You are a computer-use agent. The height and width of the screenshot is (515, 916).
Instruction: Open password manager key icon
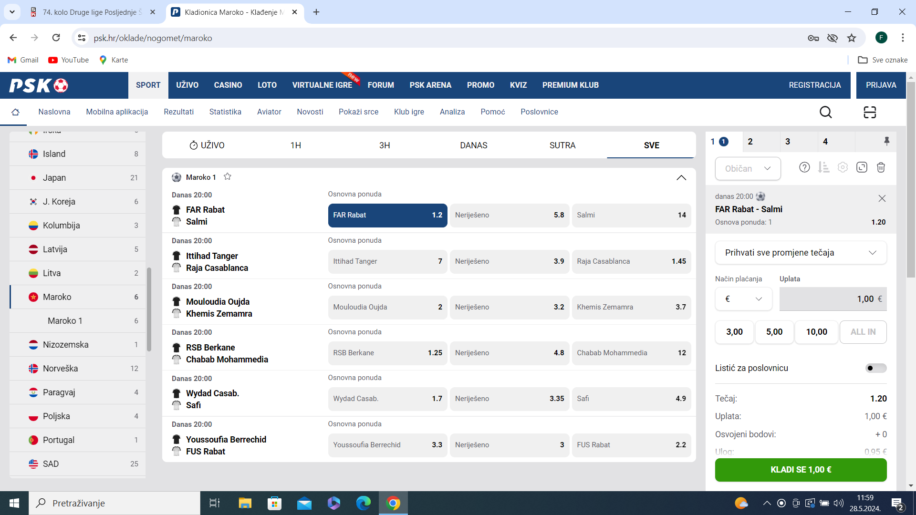813,38
